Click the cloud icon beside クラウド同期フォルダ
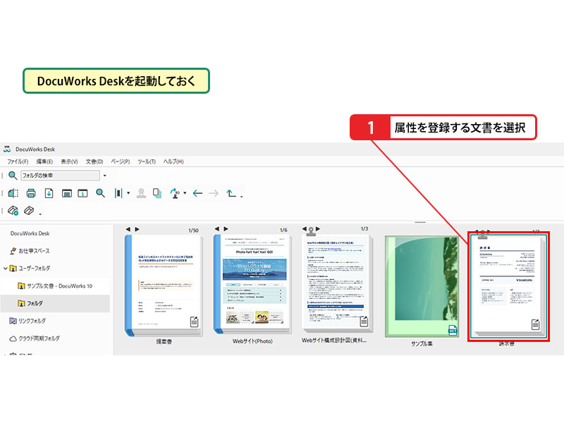Screen dimensions: 564x423 pyautogui.click(x=13, y=338)
